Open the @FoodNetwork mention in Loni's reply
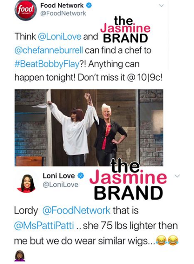The image size is (194, 264). coord(77,210)
